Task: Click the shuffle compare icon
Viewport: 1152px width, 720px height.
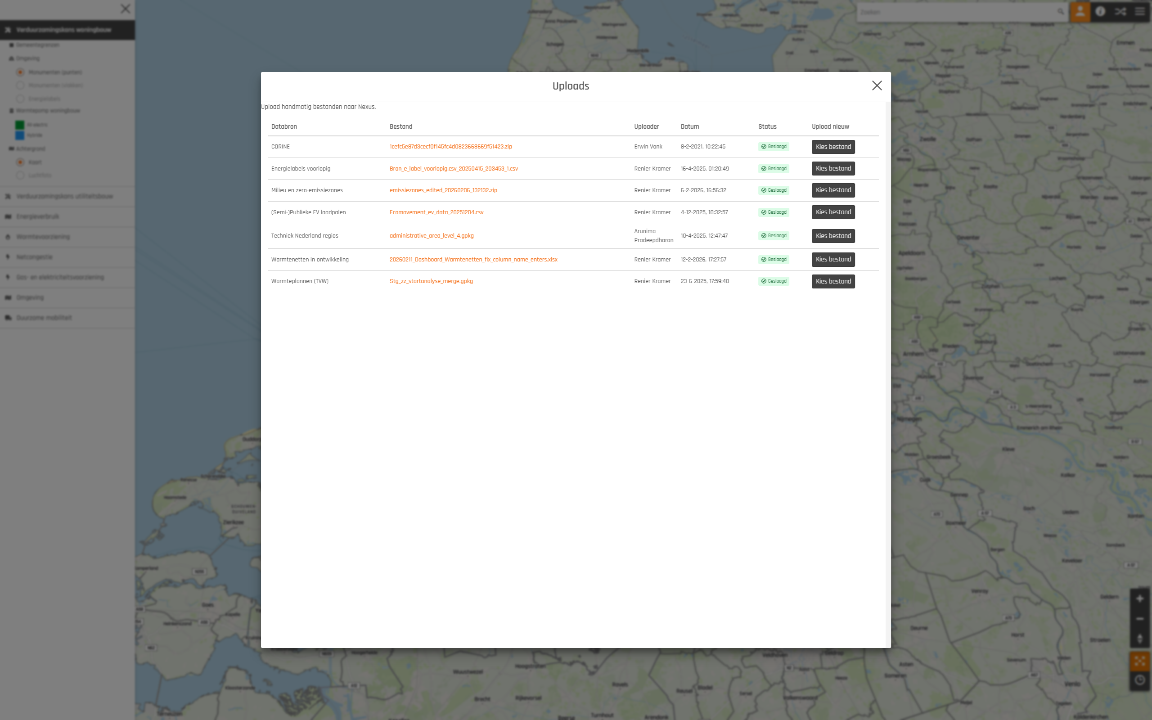Action: pos(1120,11)
